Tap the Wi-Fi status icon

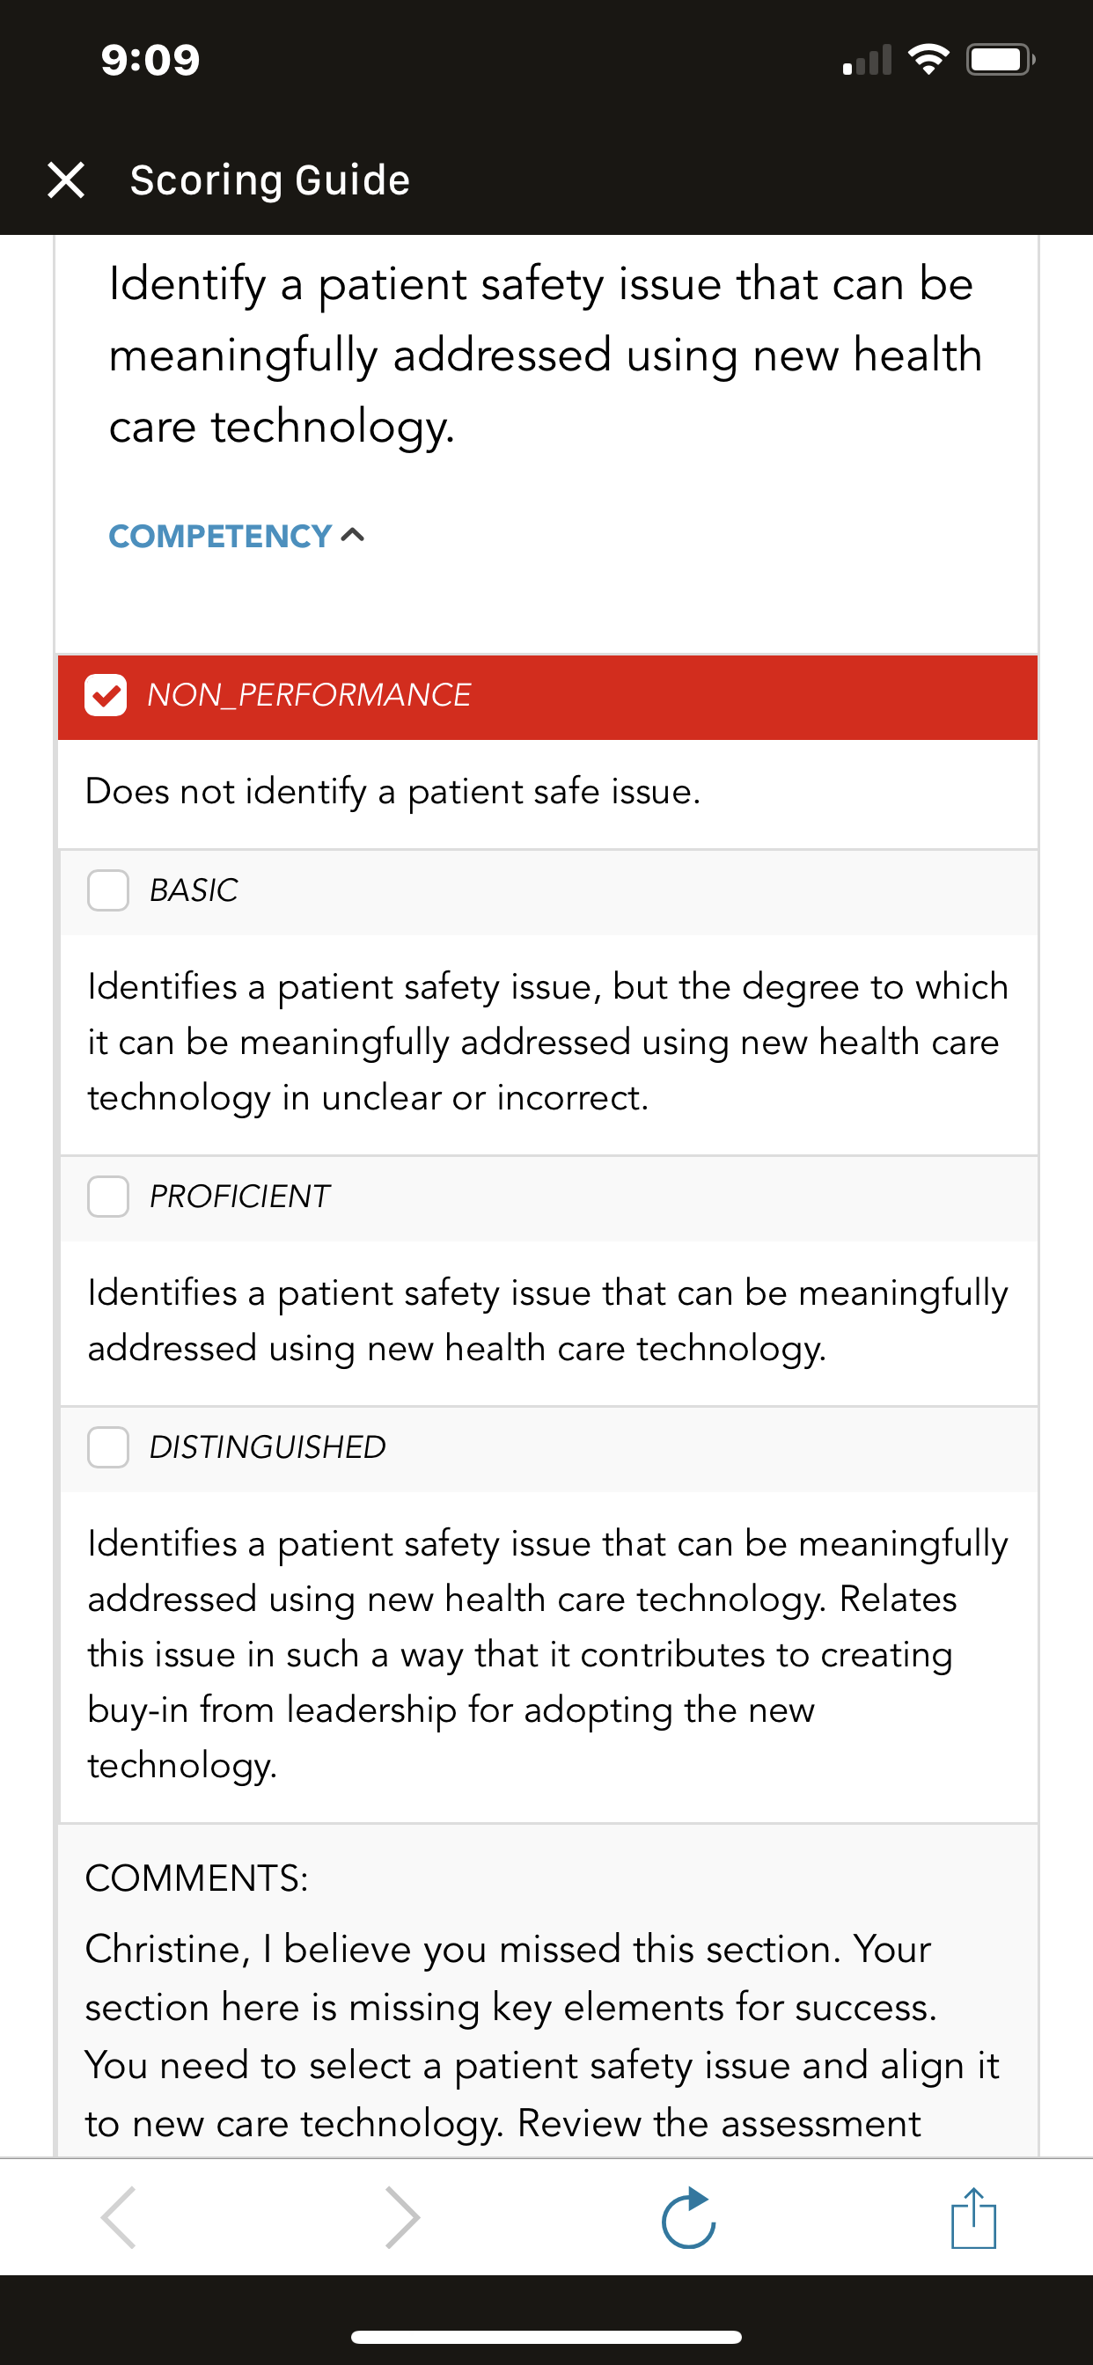pyautogui.click(x=928, y=60)
